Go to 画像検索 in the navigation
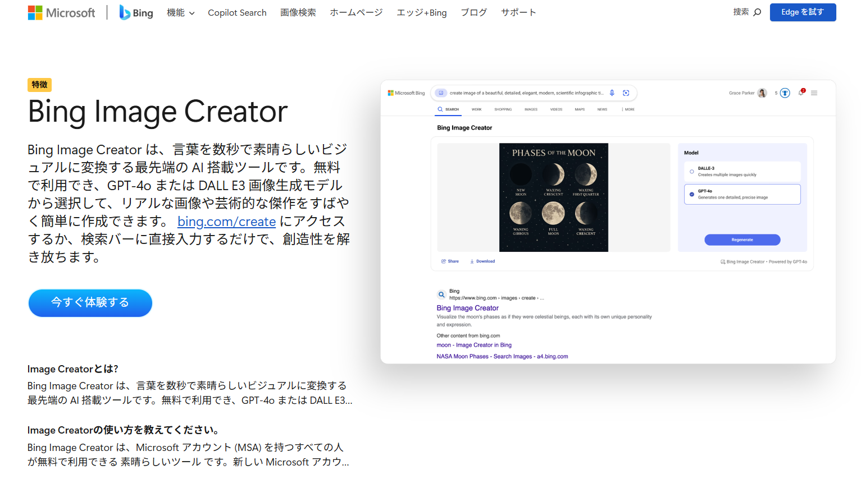This screenshot has height=479, width=861. click(x=298, y=12)
